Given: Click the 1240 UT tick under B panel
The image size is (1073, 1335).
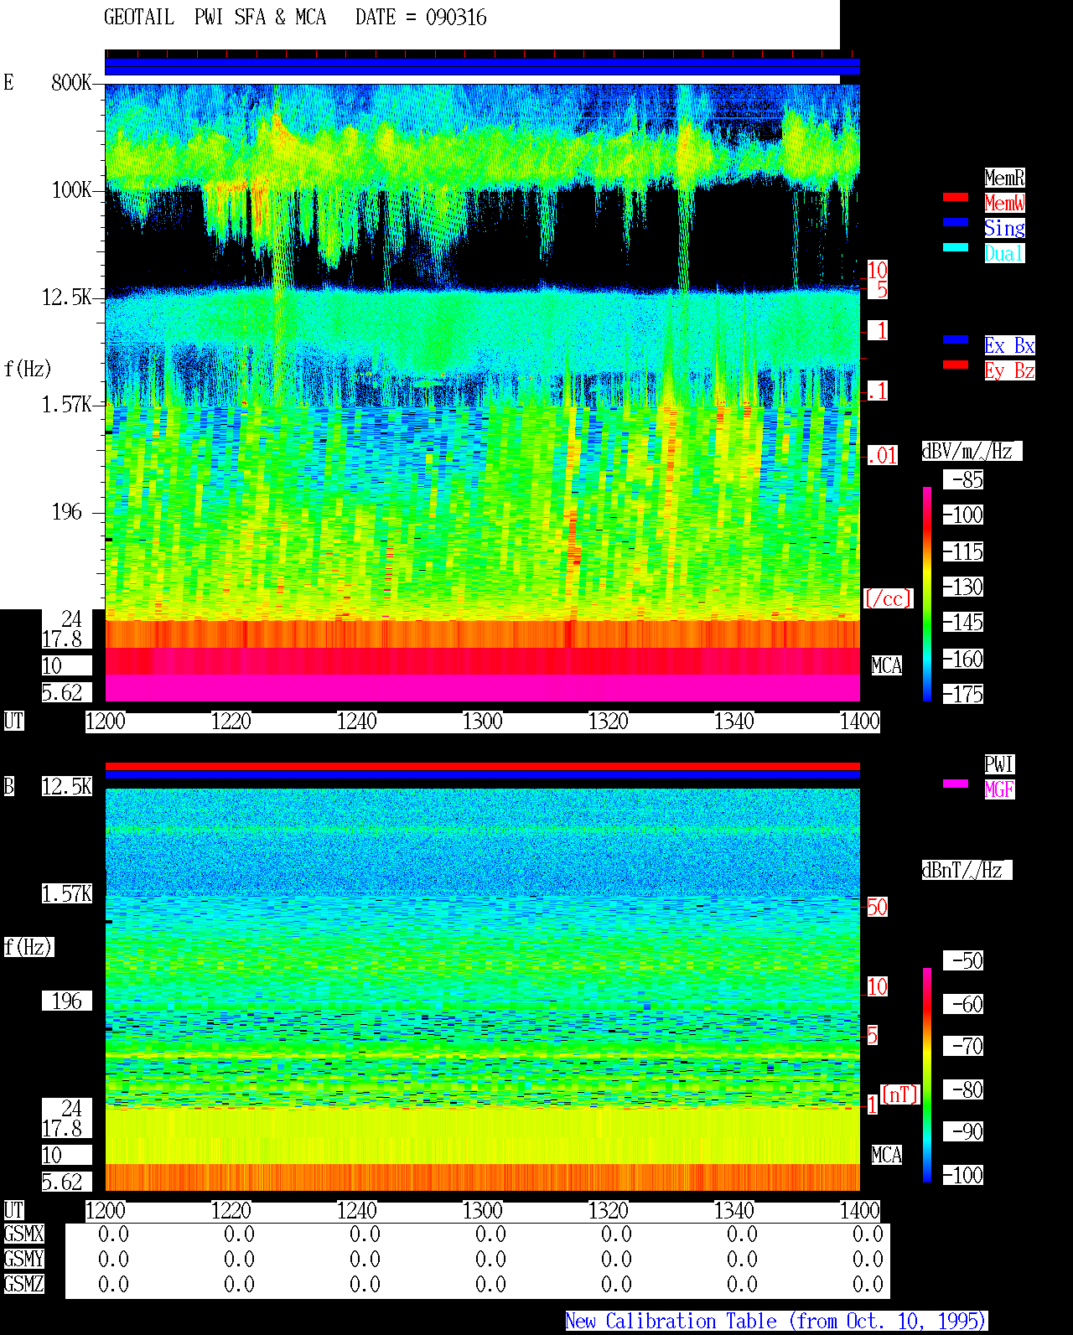Looking at the screenshot, I should (357, 1210).
